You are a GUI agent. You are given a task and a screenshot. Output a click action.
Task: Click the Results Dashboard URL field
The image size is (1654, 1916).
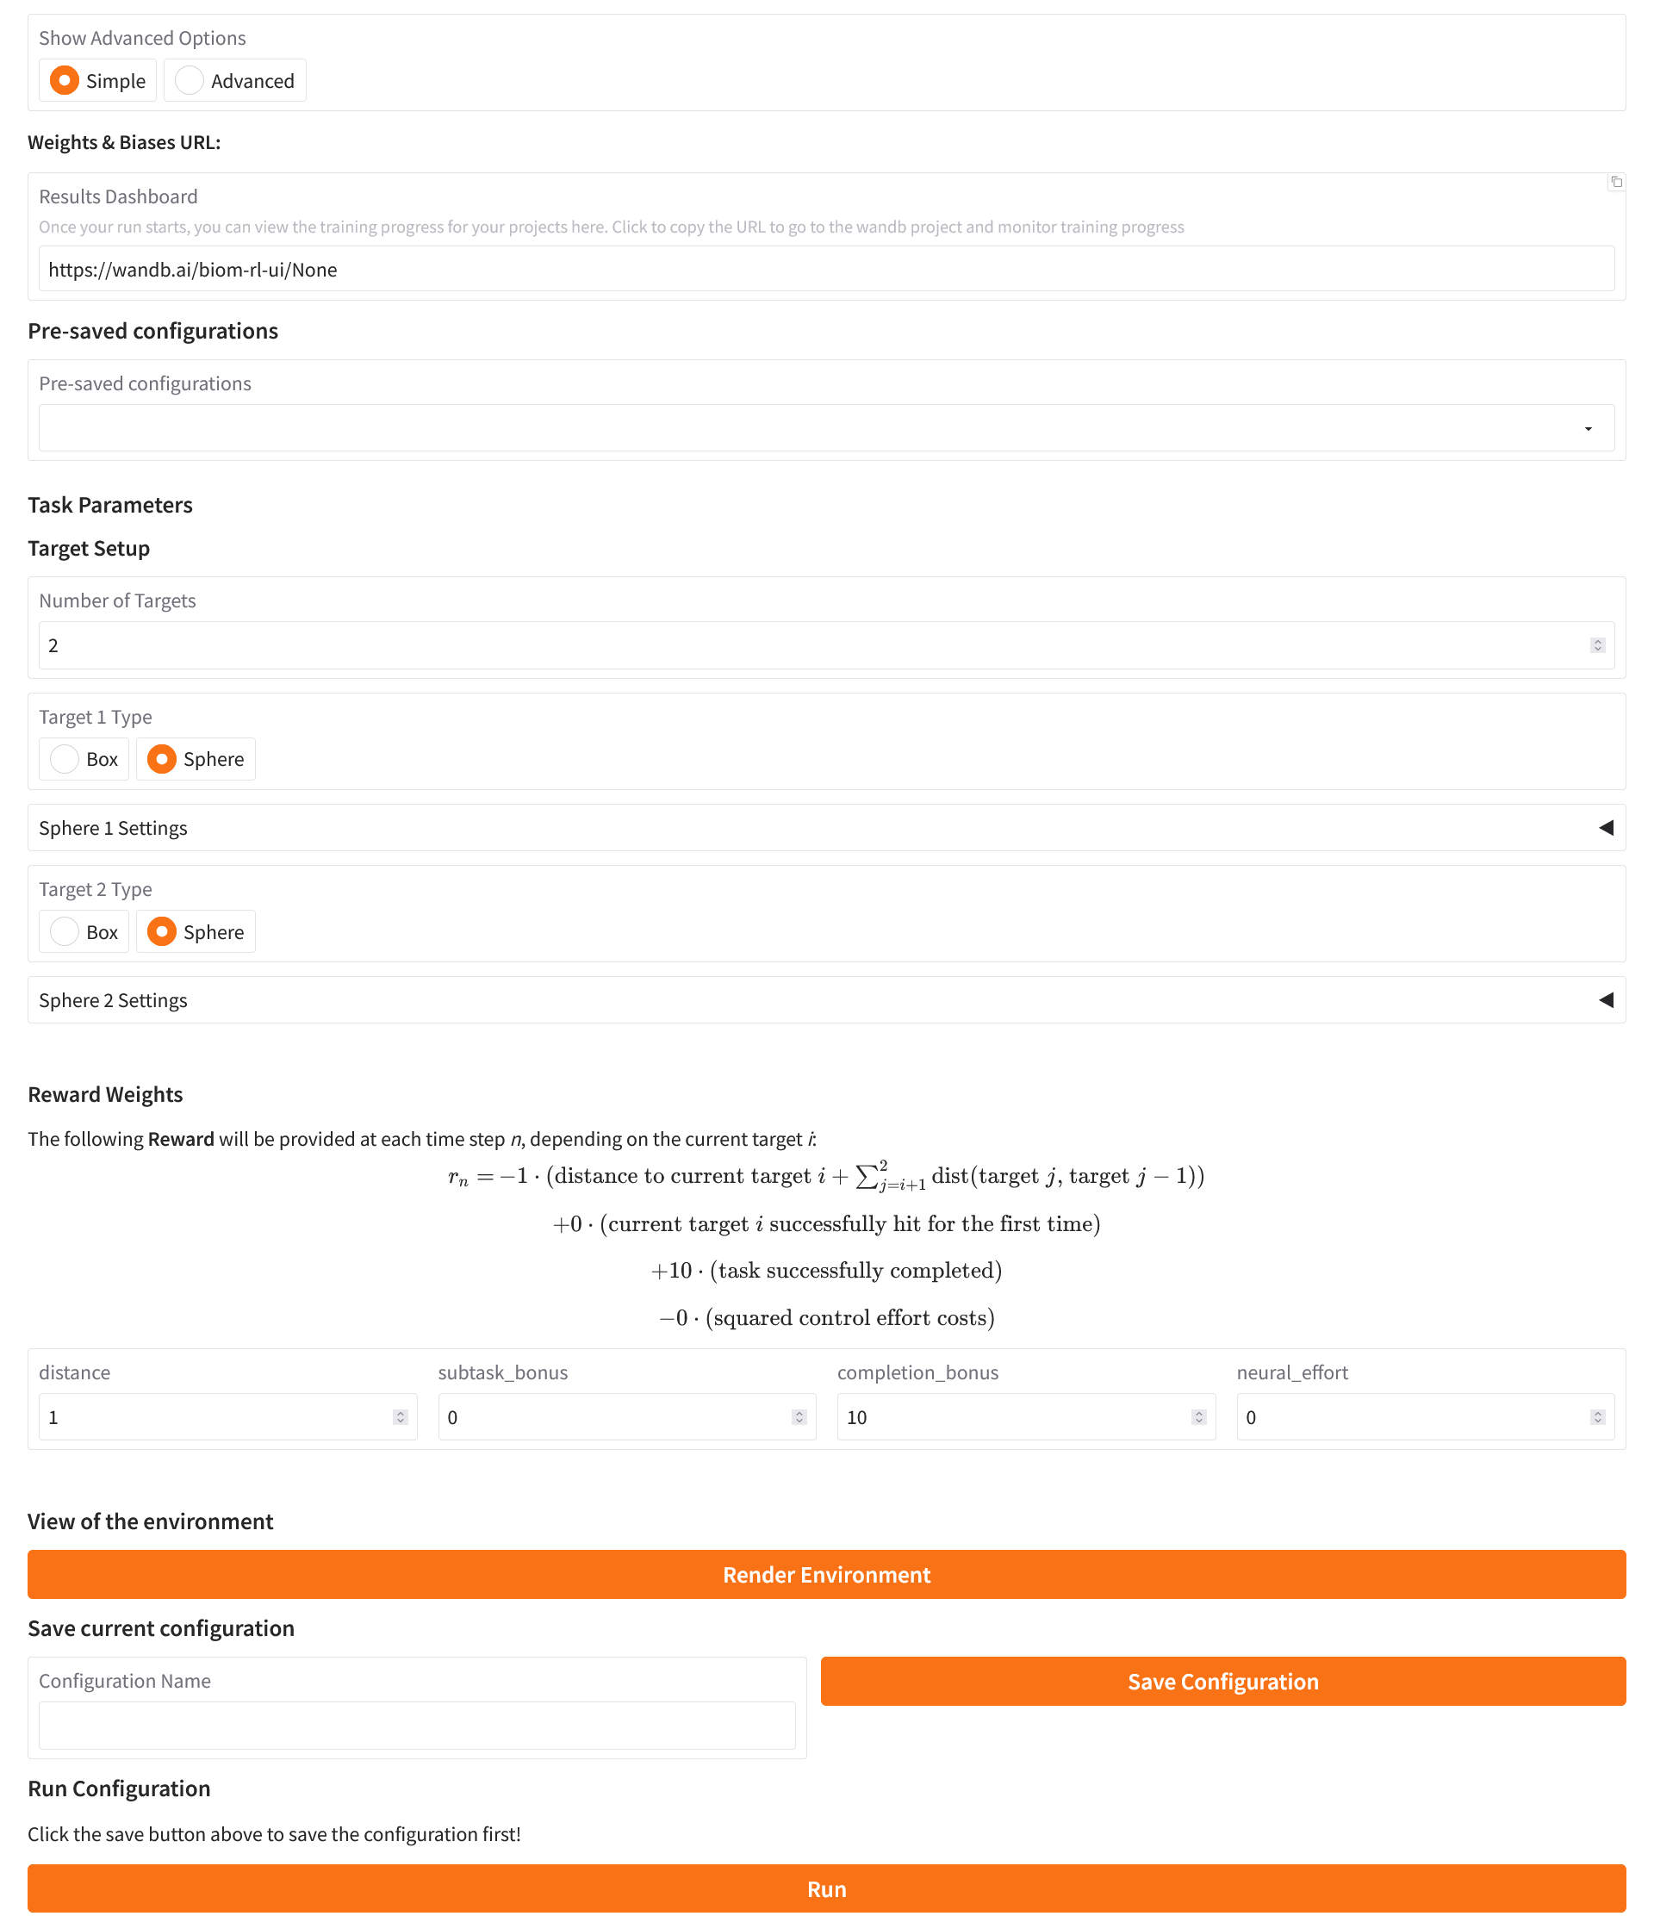tap(825, 269)
